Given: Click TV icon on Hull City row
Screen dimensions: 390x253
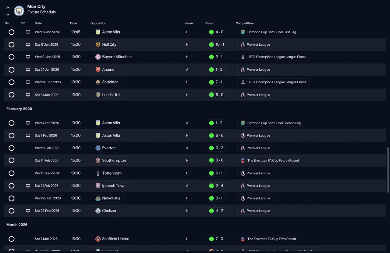Looking at the screenshot, I should (28, 45).
